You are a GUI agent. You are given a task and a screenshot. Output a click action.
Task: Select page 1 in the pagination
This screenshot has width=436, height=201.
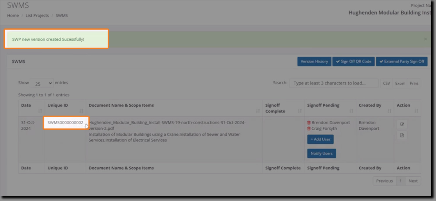pos(401,181)
